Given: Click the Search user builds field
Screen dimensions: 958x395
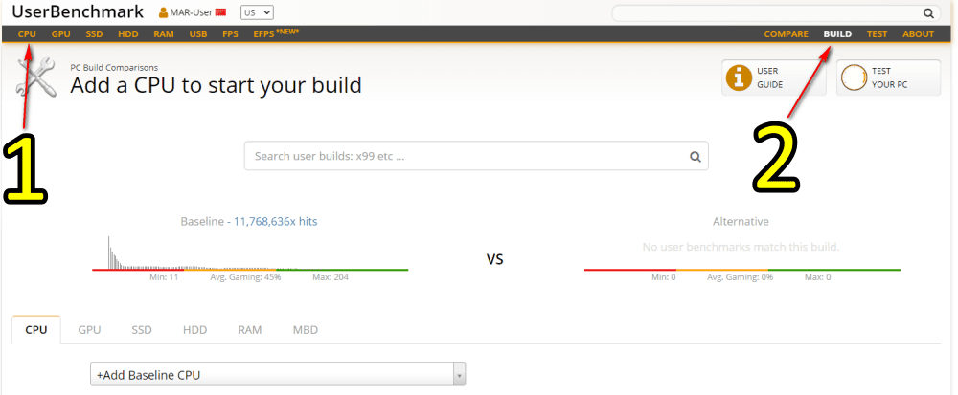Looking at the screenshot, I should (476, 156).
